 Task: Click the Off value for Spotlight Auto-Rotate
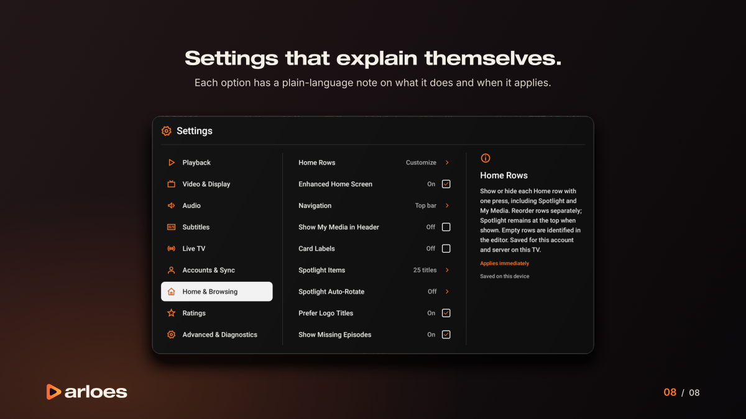point(432,292)
